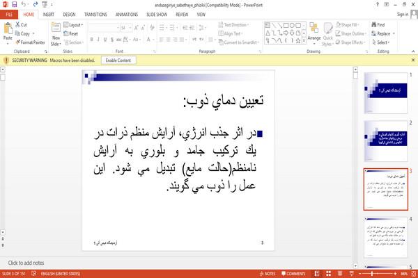This screenshot has height=278, width=418.
Task: Click Align Text button
Action: [231, 33]
